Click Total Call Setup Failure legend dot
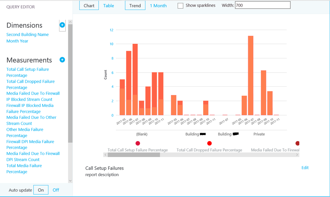The image size is (330, 197). [x=138, y=143]
